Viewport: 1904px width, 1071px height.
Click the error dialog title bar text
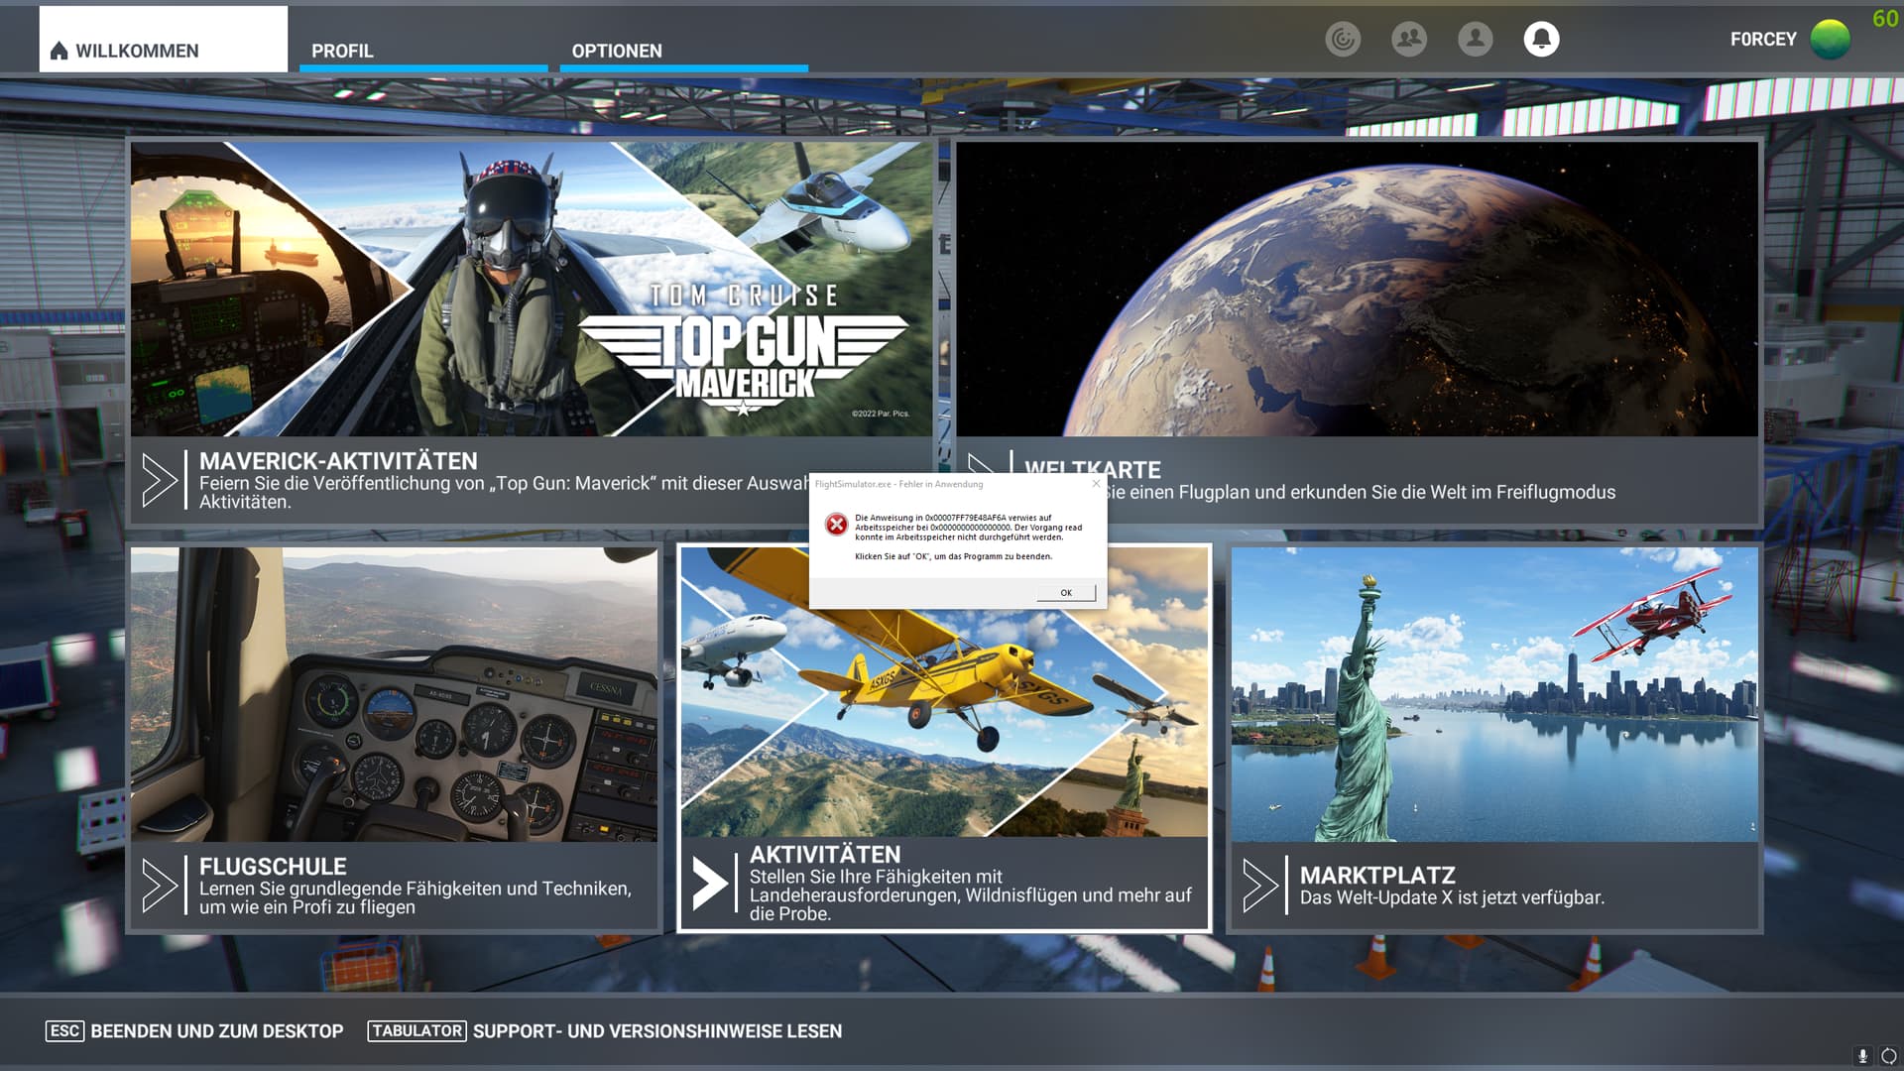click(x=898, y=484)
